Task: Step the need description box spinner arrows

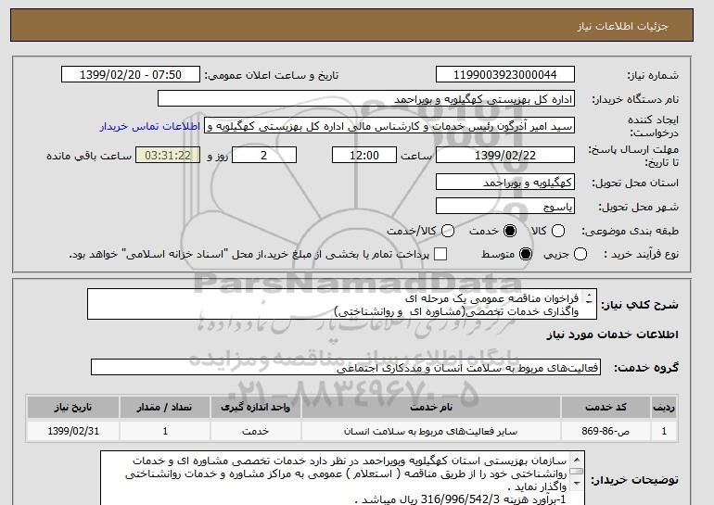Action: [x=589, y=298]
